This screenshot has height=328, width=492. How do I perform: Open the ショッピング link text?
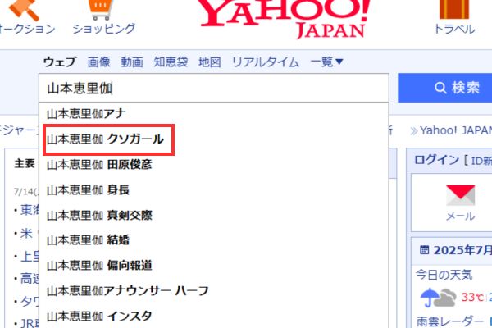[x=103, y=29]
